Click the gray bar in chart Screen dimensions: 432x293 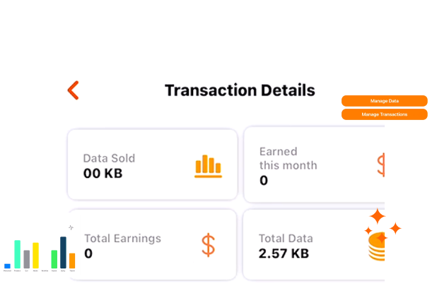(26, 259)
